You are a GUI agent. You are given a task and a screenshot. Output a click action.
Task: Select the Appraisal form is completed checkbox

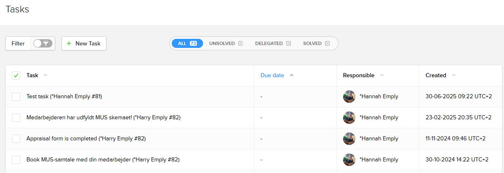[16, 139]
